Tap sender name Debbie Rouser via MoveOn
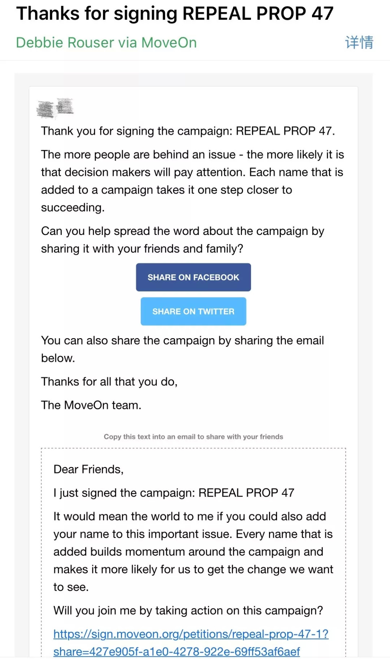390x659 pixels. [x=106, y=43]
